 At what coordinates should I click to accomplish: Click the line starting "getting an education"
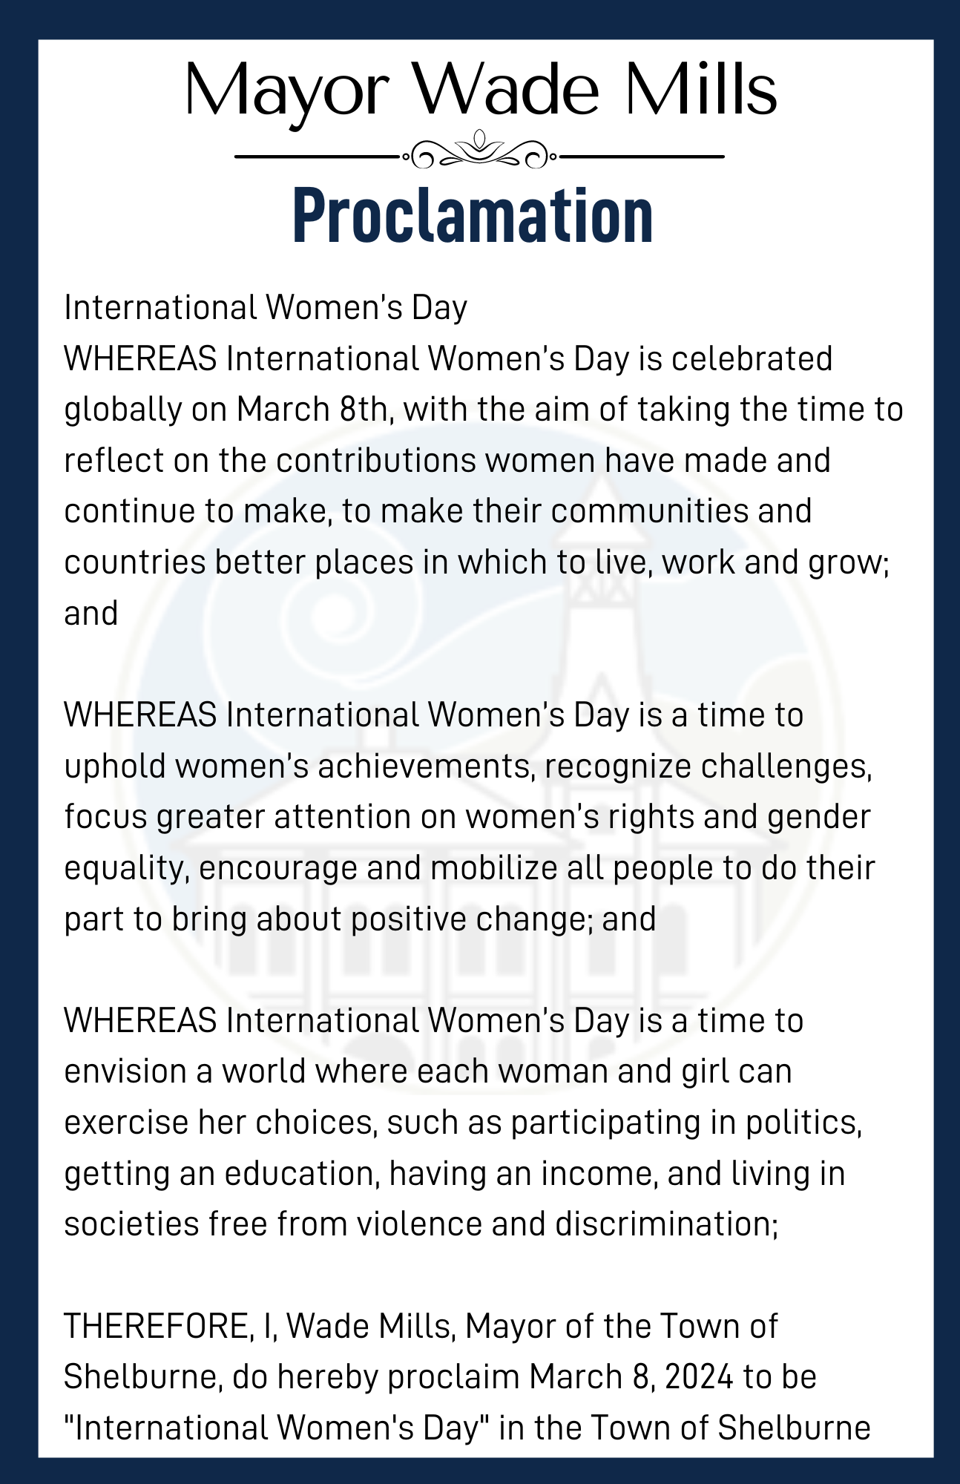[x=454, y=1174]
